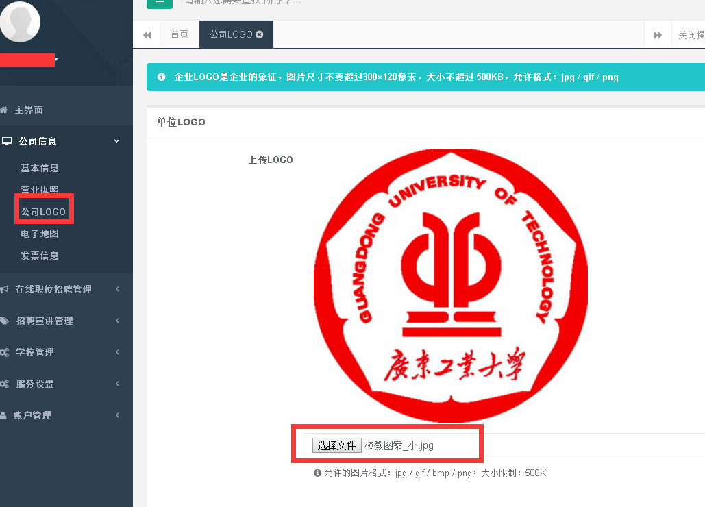Screen dimensions: 705x507
Task: Switch to the 首页 tab
Action: pos(180,34)
